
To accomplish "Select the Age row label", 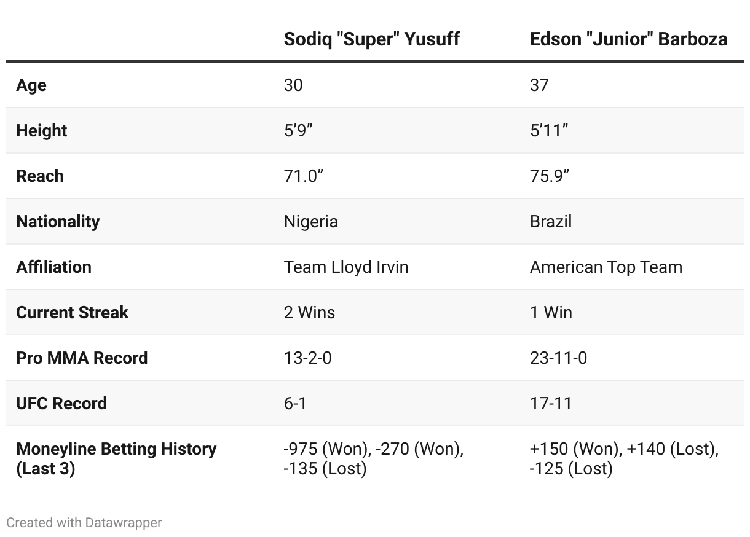I will click(x=31, y=85).
